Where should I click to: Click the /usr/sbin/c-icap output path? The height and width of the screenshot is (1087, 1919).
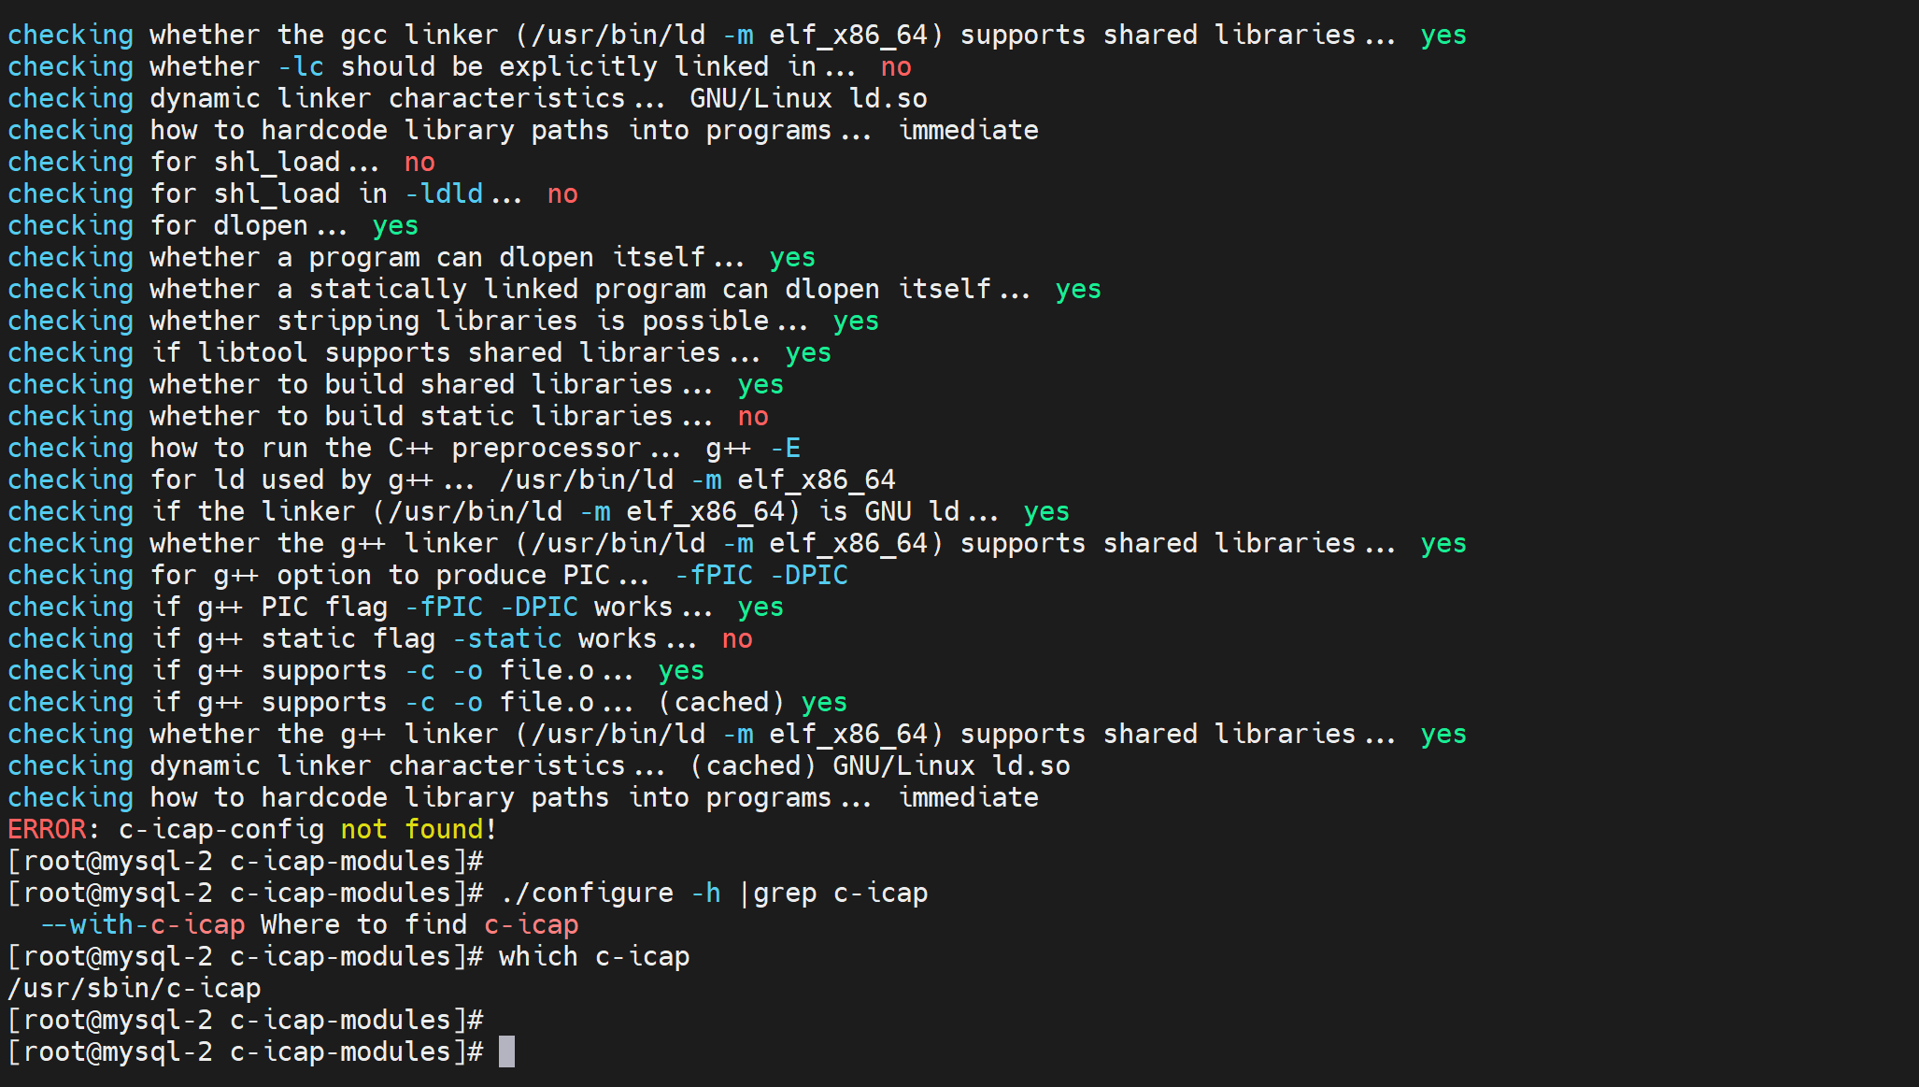(135, 988)
